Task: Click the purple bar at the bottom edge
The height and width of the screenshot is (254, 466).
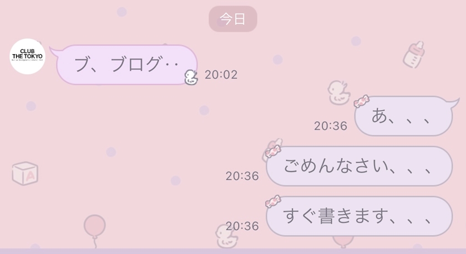Action: tap(233, 251)
